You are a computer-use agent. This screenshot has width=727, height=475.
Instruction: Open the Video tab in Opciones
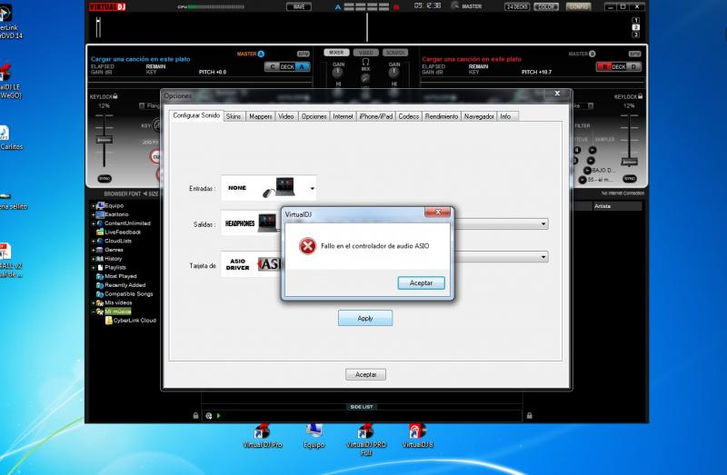[286, 116]
